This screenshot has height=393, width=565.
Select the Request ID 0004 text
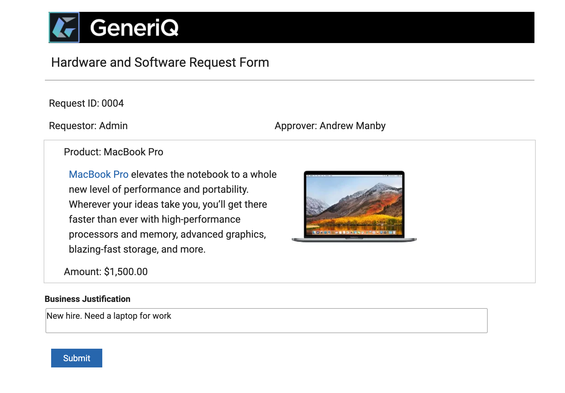click(86, 103)
